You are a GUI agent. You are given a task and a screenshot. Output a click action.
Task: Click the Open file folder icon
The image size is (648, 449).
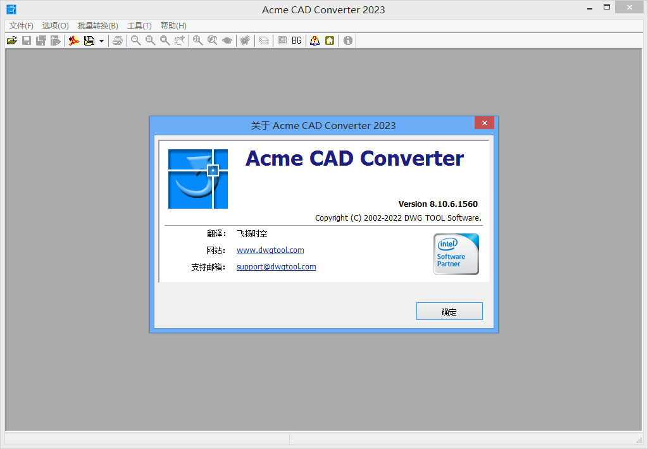point(12,40)
